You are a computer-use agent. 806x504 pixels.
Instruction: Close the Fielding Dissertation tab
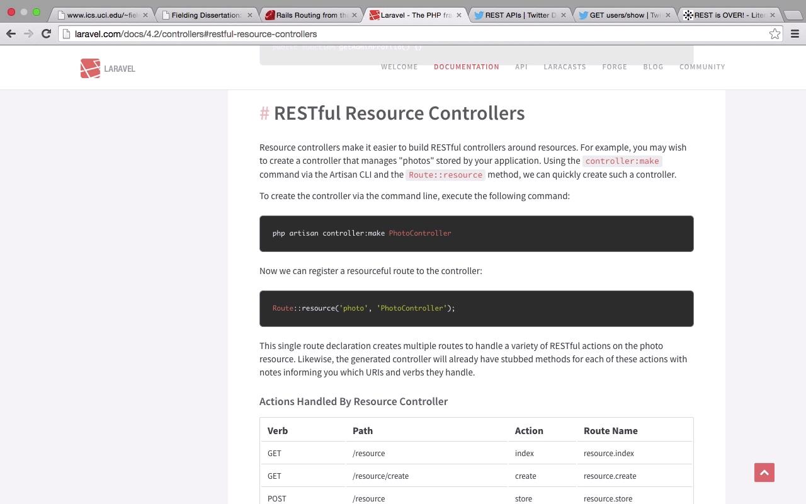[249, 15]
